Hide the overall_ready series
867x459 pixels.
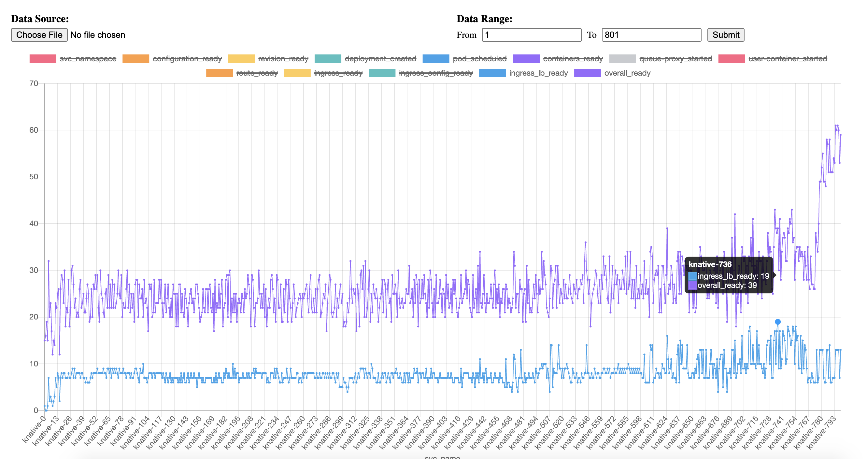[x=627, y=73]
